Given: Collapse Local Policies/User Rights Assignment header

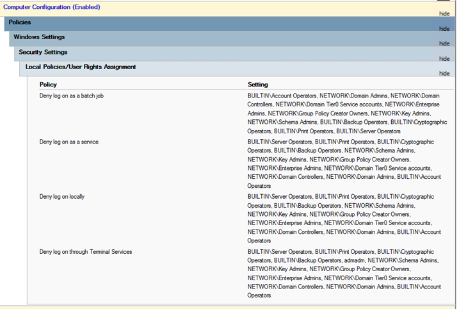Looking at the screenshot, I should pyautogui.click(x=81, y=67).
